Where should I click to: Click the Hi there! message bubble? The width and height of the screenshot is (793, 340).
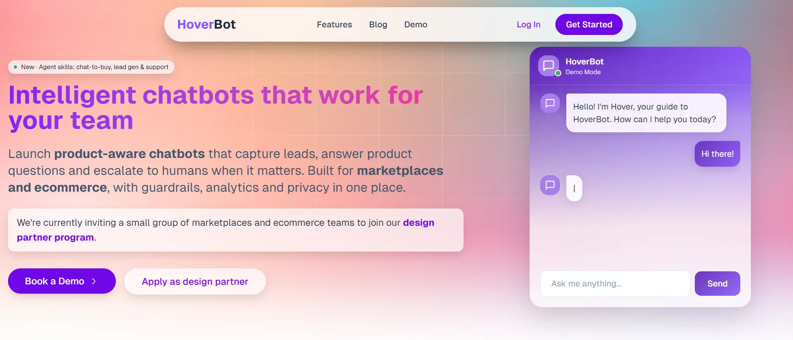point(717,154)
